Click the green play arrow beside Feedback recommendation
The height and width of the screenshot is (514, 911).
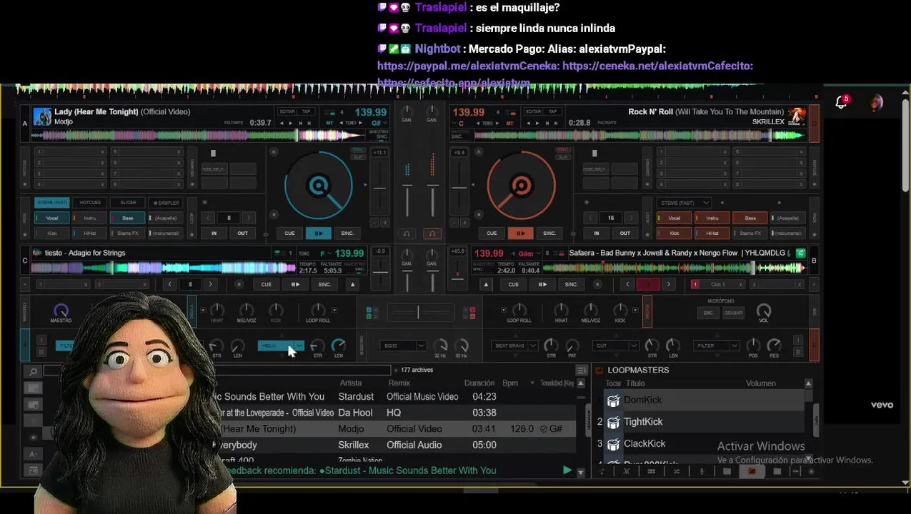pyautogui.click(x=567, y=470)
